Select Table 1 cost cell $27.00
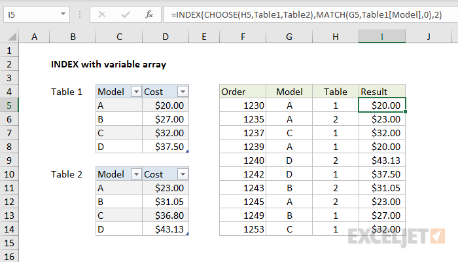This screenshot has height=262, width=458. [x=166, y=119]
